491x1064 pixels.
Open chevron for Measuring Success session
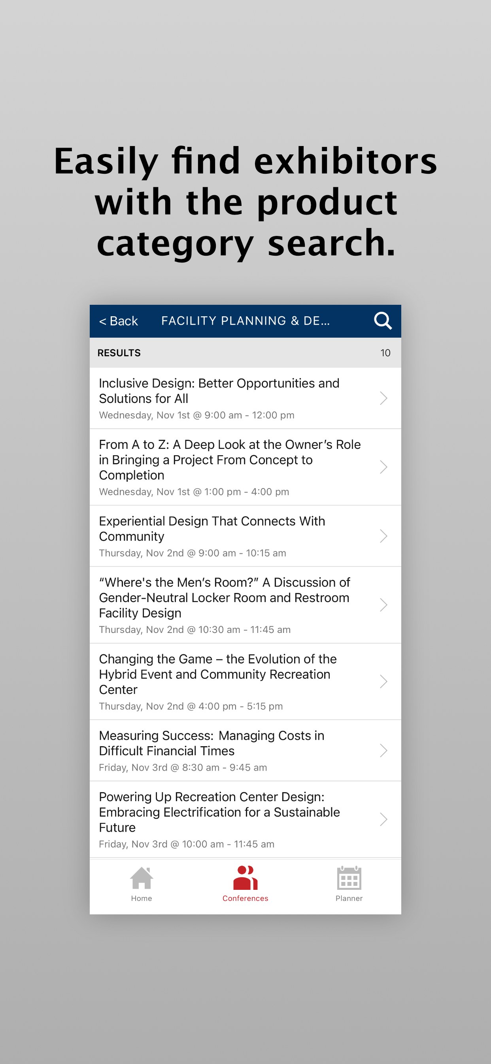coord(383,750)
